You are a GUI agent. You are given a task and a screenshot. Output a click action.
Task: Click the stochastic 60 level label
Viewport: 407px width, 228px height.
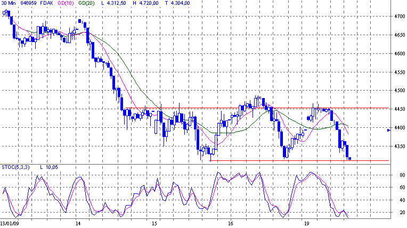402,187
